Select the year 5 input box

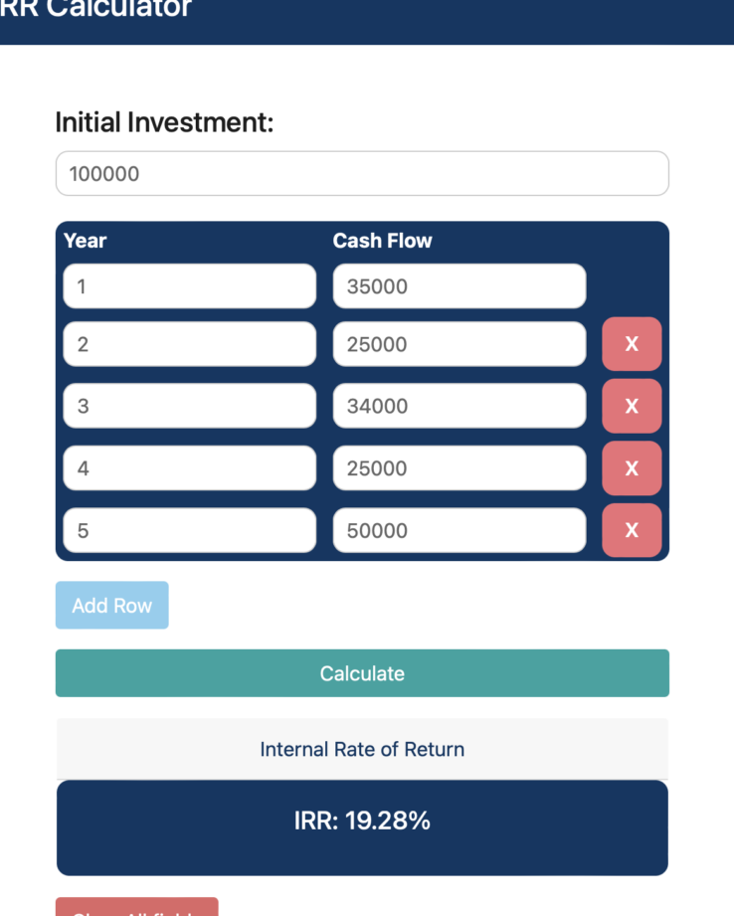pyautogui.click(x=189, y=530)
